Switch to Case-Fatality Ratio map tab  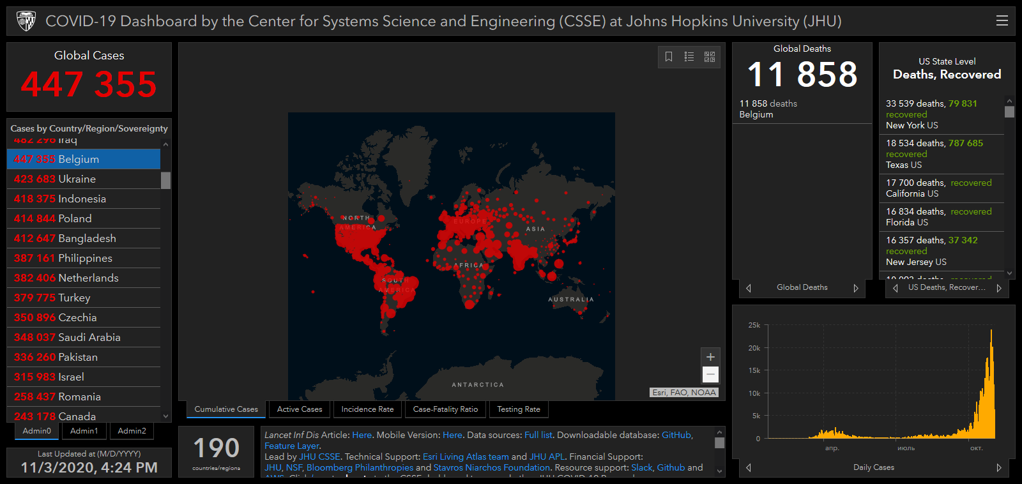(445, 409)
